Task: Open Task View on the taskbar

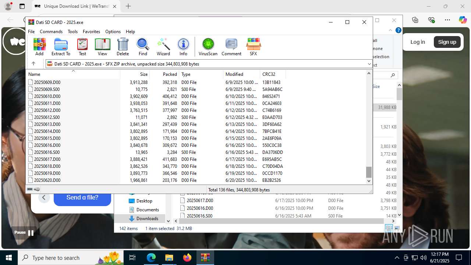Action: pyautogui.click(x=132, y=258)
